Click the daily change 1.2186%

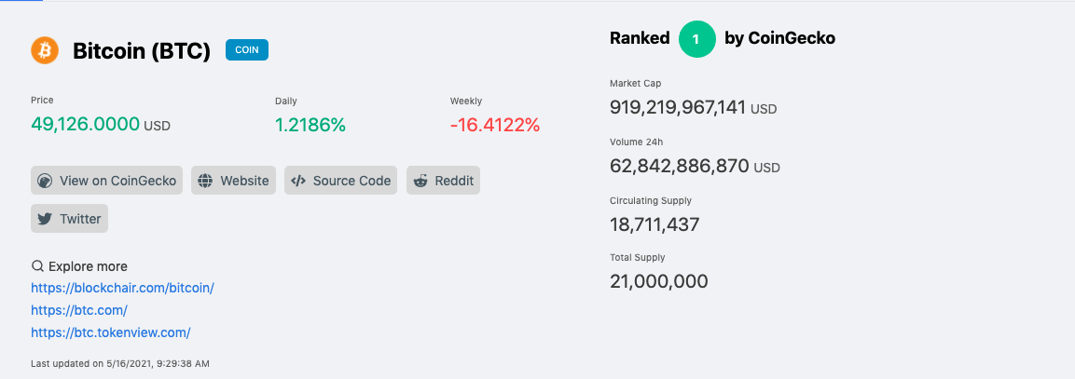pos(310,125)
